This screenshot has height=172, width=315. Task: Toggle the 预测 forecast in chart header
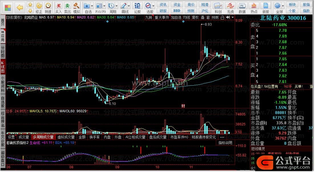215,17
